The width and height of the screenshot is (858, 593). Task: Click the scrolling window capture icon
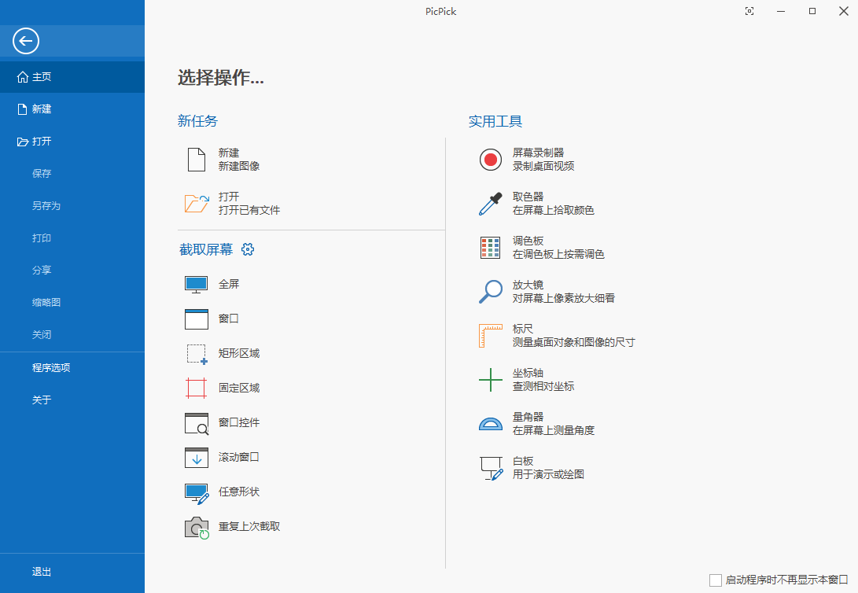click(x=196, y=457)
